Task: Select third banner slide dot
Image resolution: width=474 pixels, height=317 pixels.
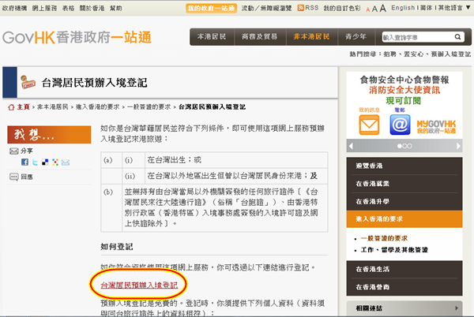Action: (x=409, y=146)
